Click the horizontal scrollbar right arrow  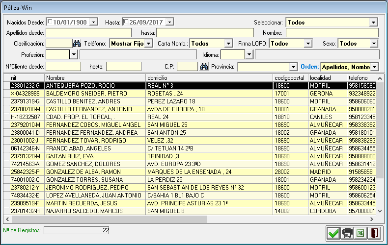tap(372, 219)
